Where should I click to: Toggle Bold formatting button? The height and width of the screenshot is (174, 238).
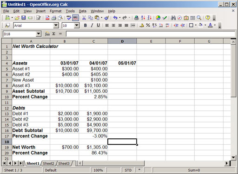coord(85,26)
